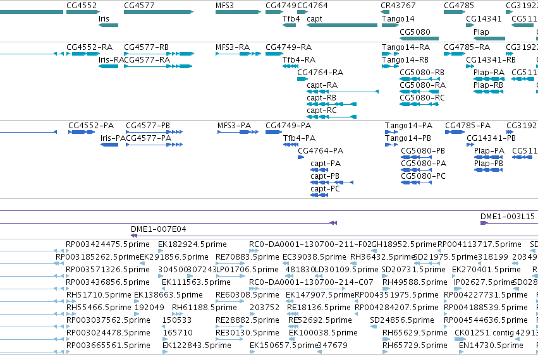The image size is (538, 355).
Task: Select the Plap-RB transcript glyph
Action: point(488,92)
